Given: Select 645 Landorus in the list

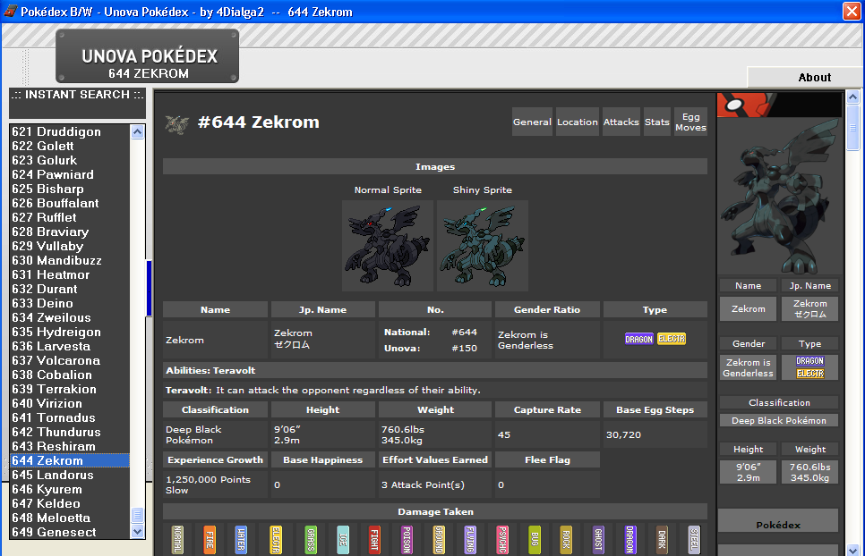Looking at the screenshot, I should (x=70, y=475).
